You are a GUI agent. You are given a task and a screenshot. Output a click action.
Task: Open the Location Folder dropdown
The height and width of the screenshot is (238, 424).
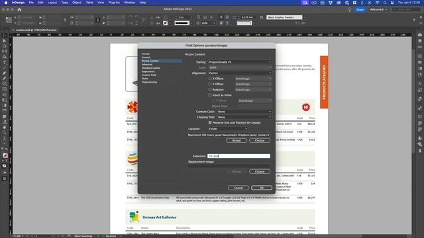click(x=228, y=129)
